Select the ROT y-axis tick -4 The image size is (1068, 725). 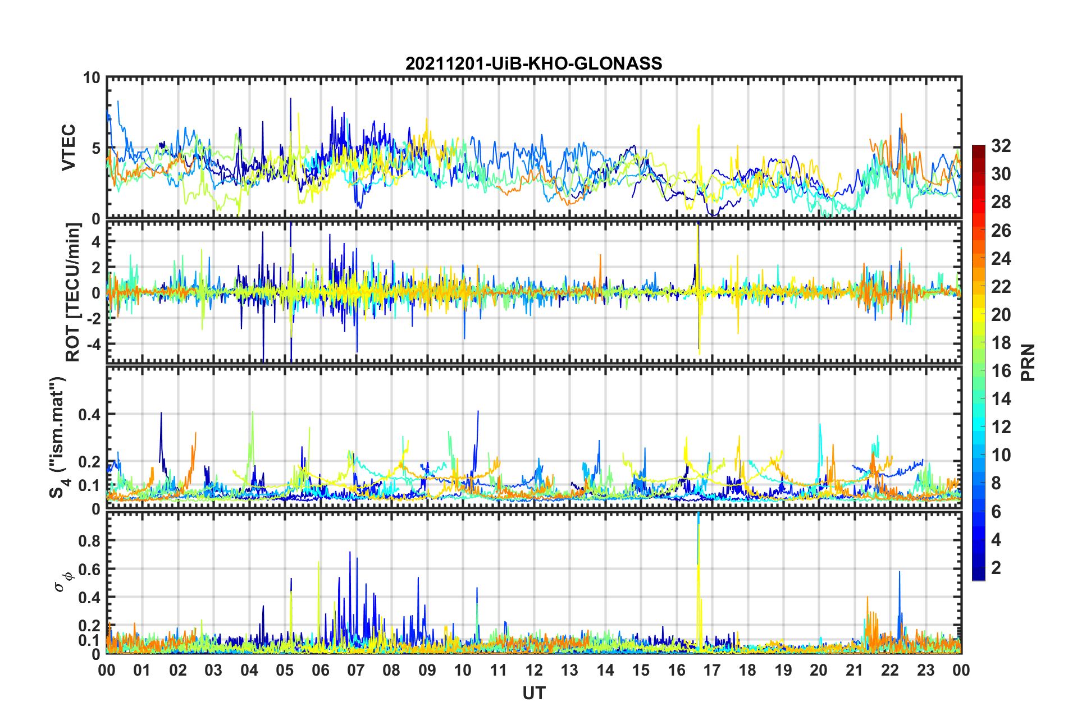point(93,343)
